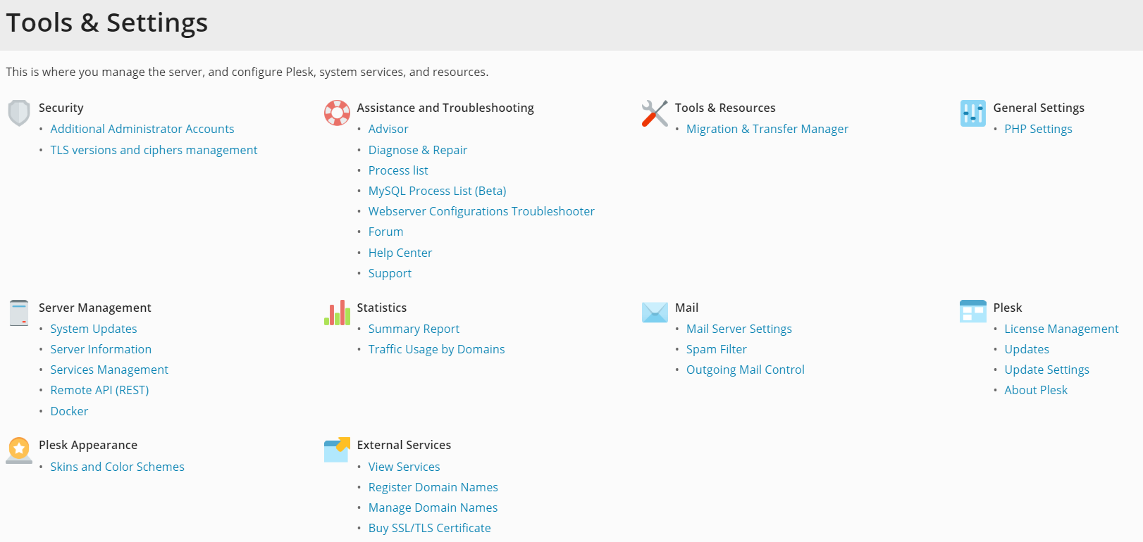1143x542 pixels.
Task: Open the Support link
Action: (390, 273)
